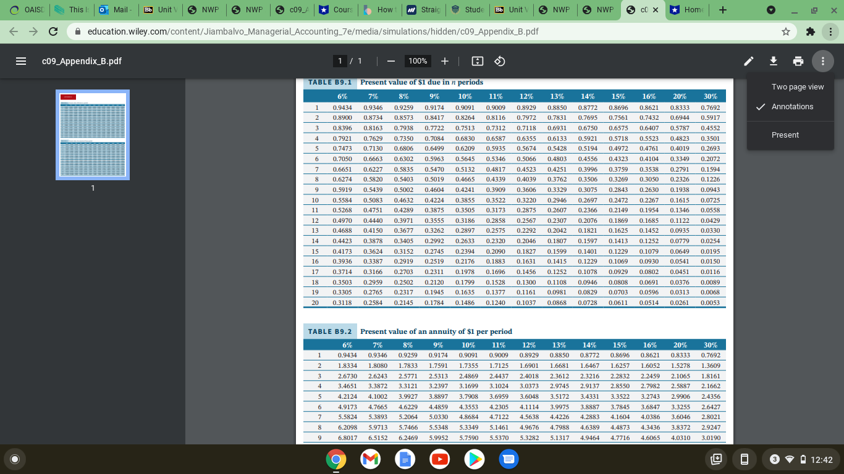The width and height of the screenshot is (844, 474).
Task: Open YouTube from the shelf
Action: (439, 459)
